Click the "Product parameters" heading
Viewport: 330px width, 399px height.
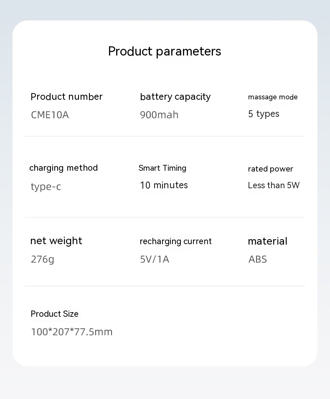coord(165,51)
